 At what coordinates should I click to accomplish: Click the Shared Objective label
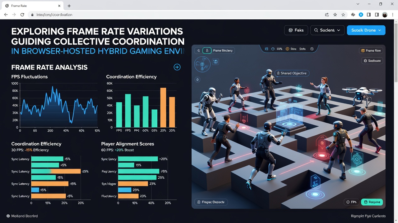point(292,73)
